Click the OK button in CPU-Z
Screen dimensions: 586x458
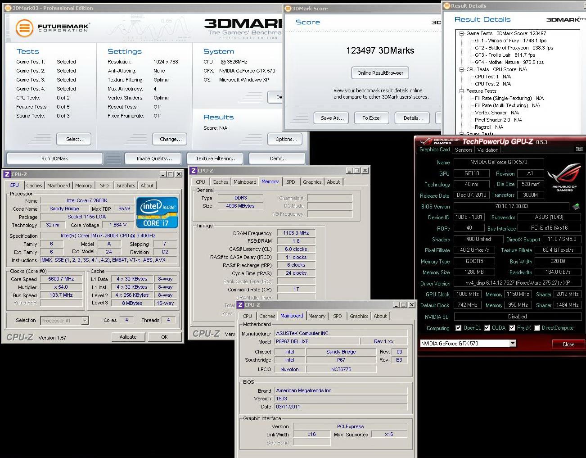pyautogui.click(x=164, y=337)
